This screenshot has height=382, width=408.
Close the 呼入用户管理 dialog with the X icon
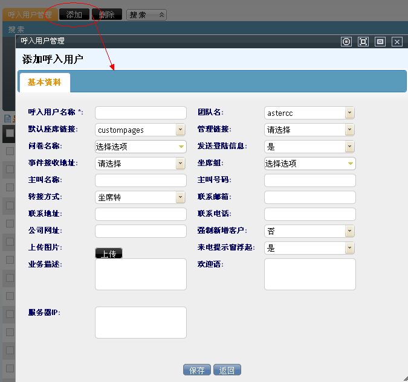point(397,42)
